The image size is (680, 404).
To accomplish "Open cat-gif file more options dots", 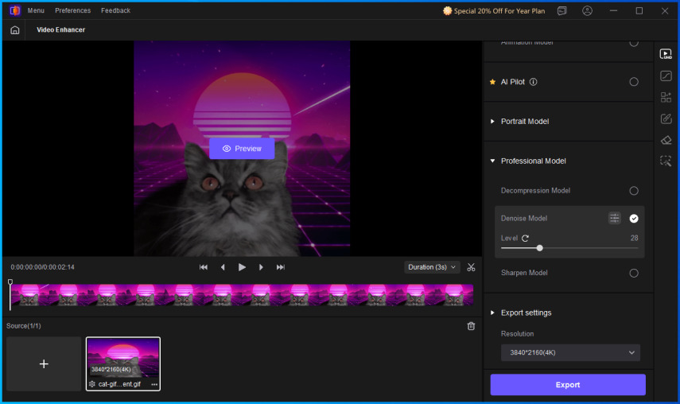I will (x=154, y=384).
